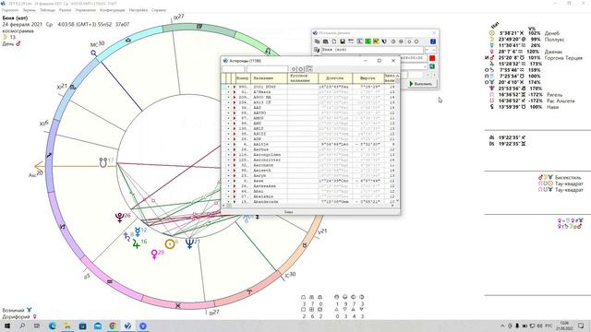
Task: Click the lunar node glyph near the Ascendant line
Action: [x=103, y=162]
